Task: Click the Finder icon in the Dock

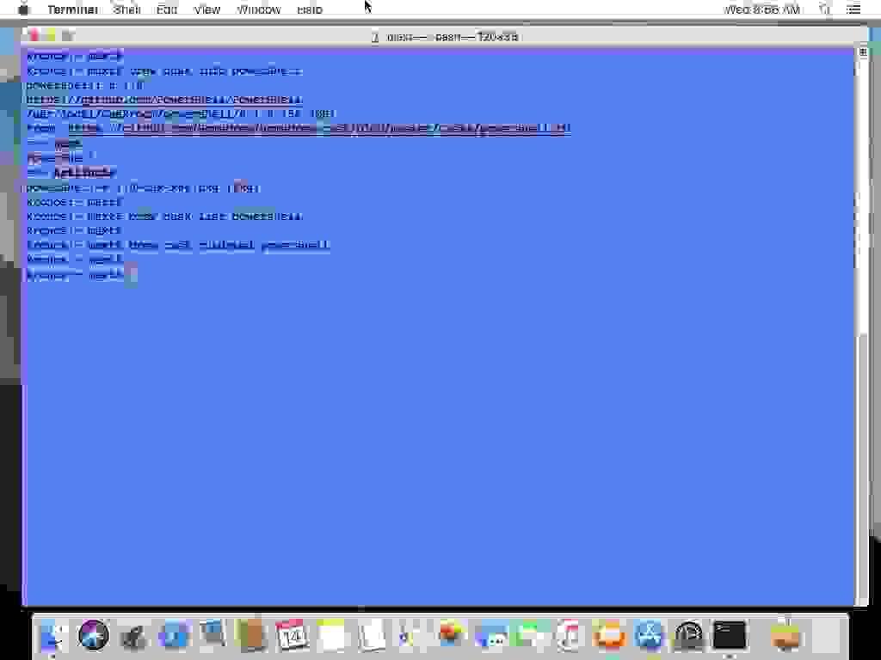Action: [52, 636]
